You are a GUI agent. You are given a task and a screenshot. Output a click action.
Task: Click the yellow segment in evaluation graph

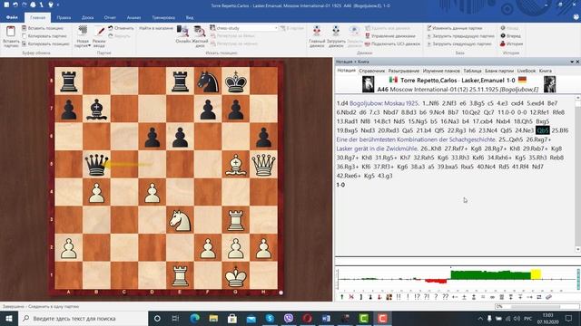(536, 274)
